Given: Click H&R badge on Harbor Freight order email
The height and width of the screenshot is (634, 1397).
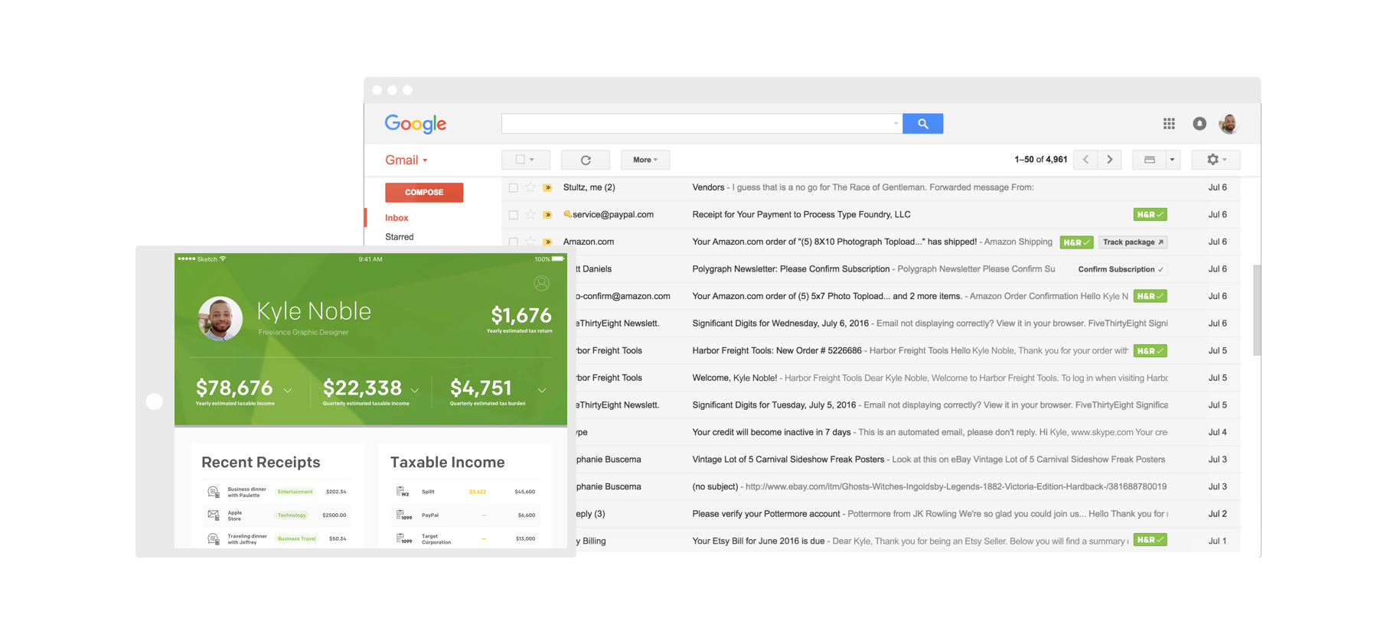Looking at the screenshot, I should tap(1150, 351).
